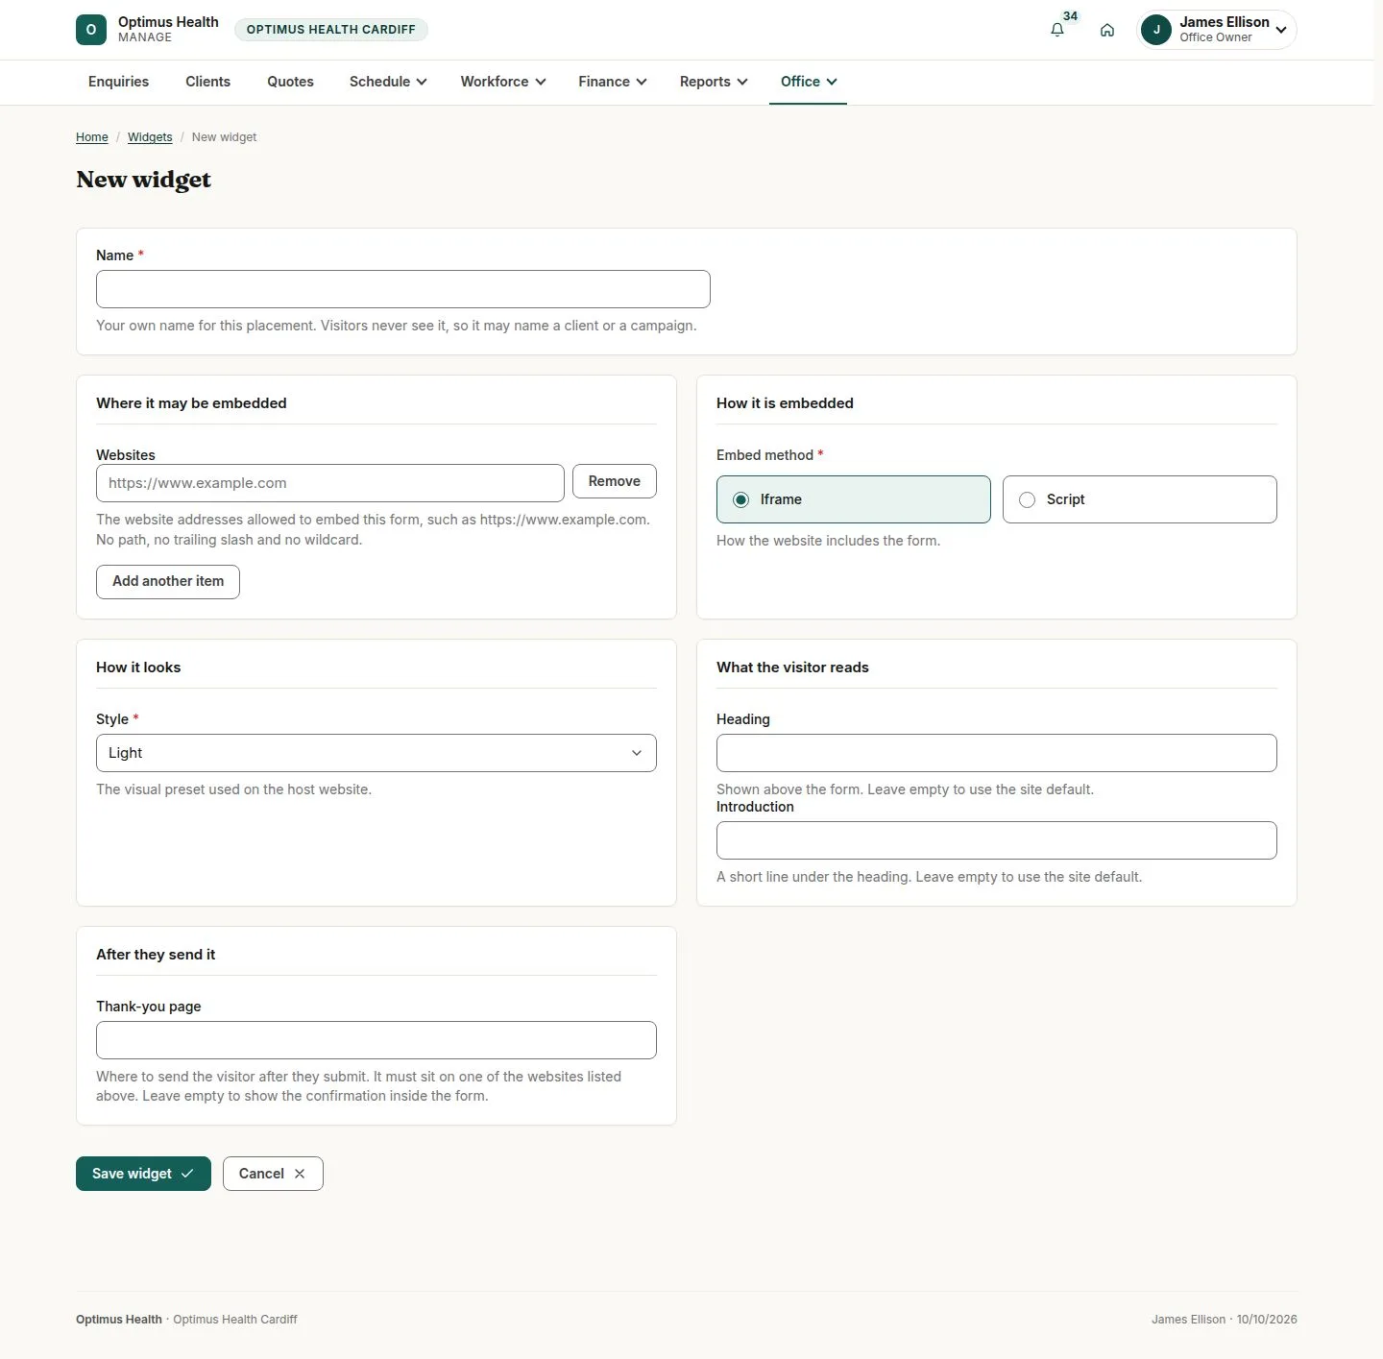Click the 'New widget' breadcrumb text

(224, 137)
